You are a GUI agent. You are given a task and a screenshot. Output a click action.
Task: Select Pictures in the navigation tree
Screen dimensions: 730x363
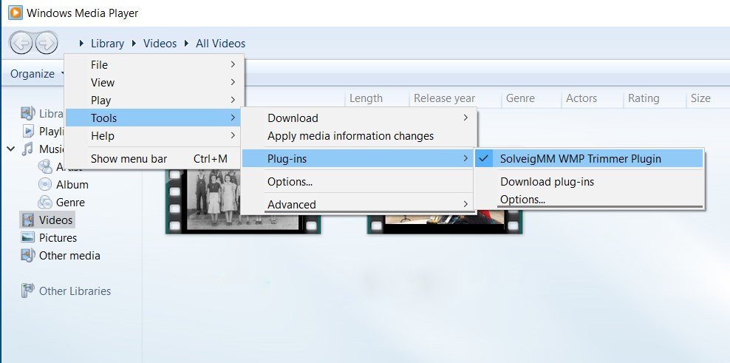coord(58,237)
